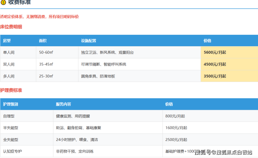The image size is (258, 158).
Task: Select the 收费标准 section heading
Action: pos(20,2)
